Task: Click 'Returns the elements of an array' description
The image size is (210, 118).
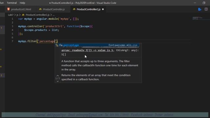Action: click(x=96, y=77)
